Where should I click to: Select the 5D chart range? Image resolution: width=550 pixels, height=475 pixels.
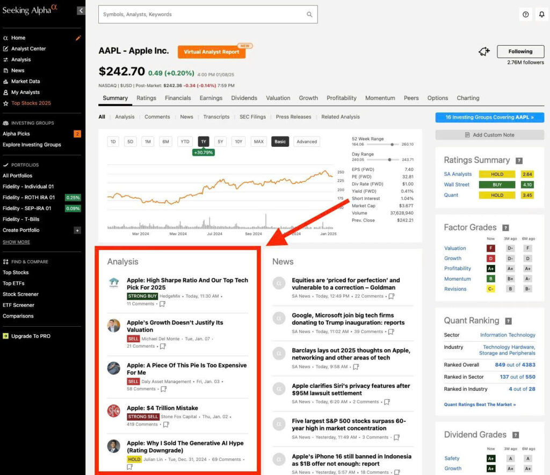(x=130, y=142)
